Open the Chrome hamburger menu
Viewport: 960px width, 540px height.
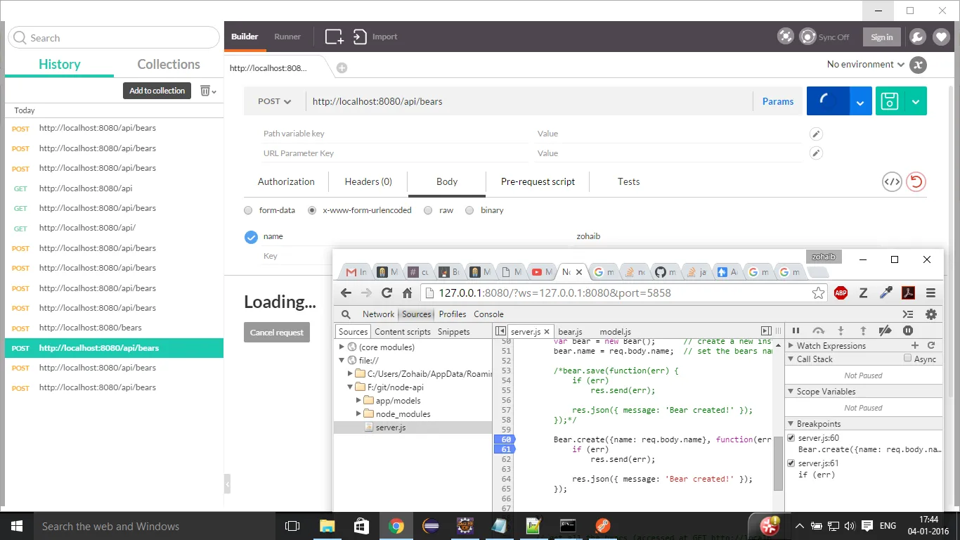pyautogui.click(x=930, y=293)
